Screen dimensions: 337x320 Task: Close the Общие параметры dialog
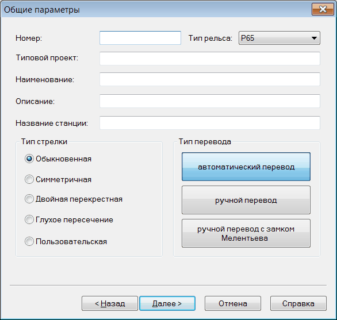[323, 9]
